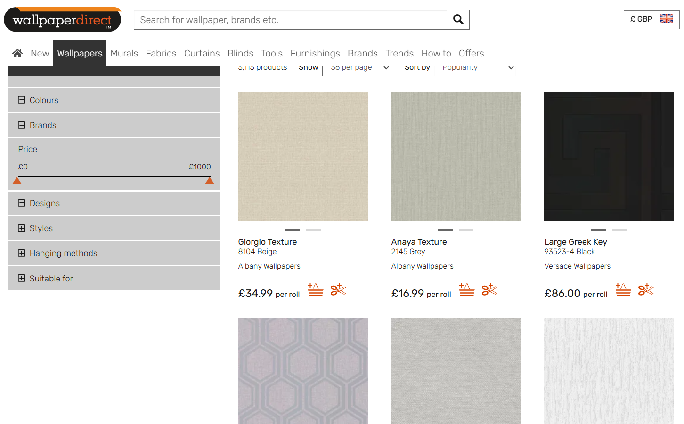Screen dimensions: 684x424
Task: Order a sample of Anaya Texture
Action: (489, 289)
